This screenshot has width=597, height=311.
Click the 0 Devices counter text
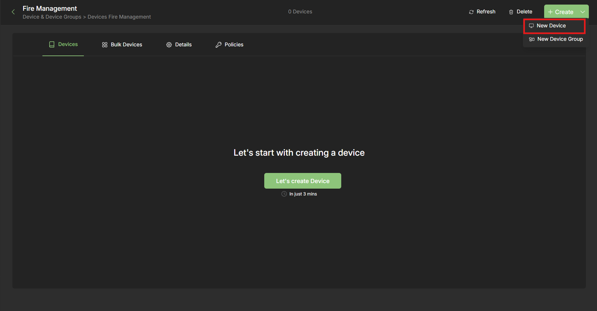[x=300, y=11]
